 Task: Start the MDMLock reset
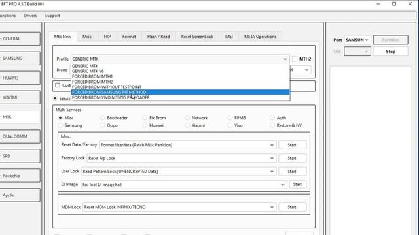[x=292, y=207]
